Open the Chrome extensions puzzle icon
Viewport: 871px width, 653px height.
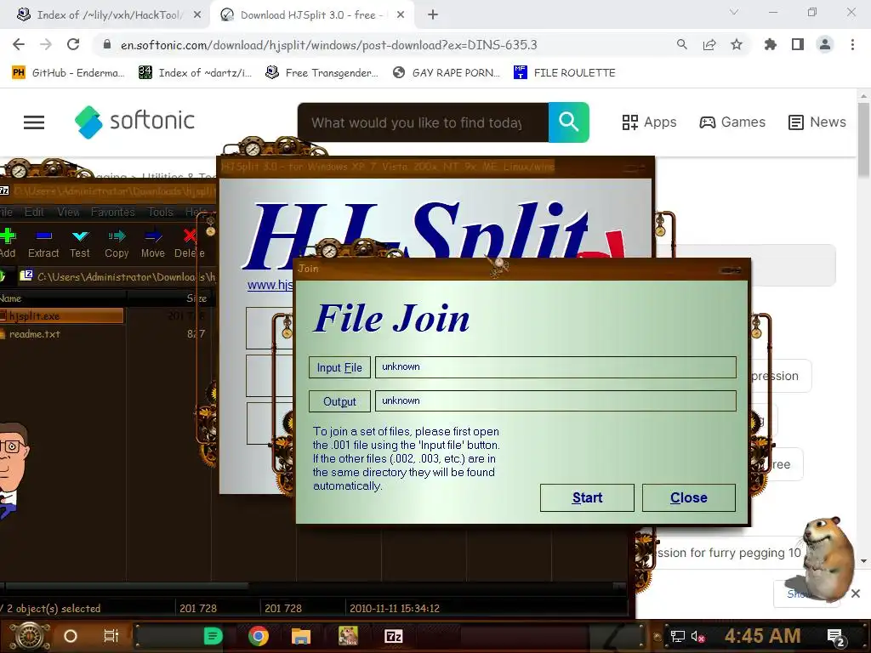click(770, 44)
